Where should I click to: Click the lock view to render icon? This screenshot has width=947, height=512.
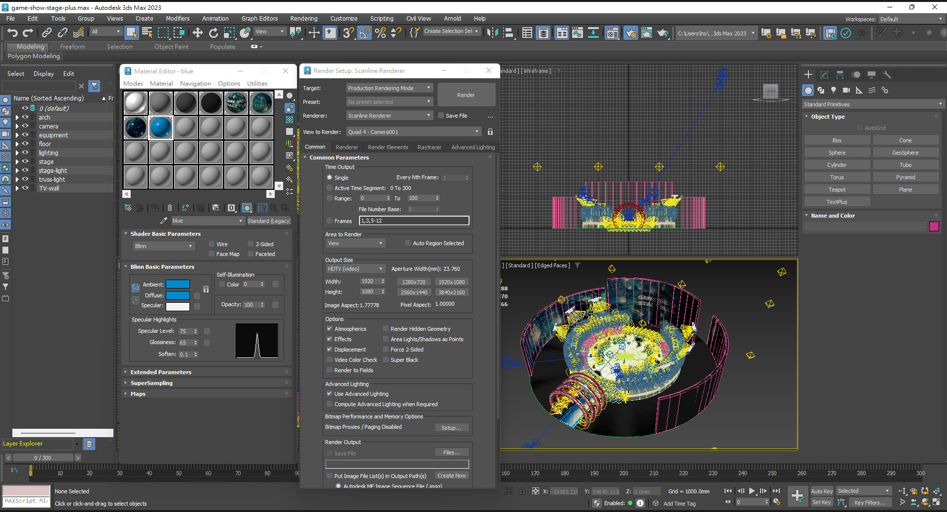490,132
